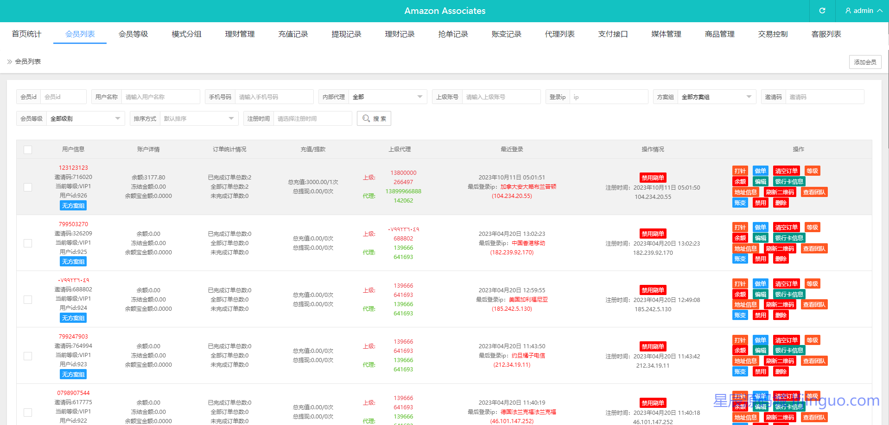
Task: Click the 手机号码 input field
Action: pos(273,97)
